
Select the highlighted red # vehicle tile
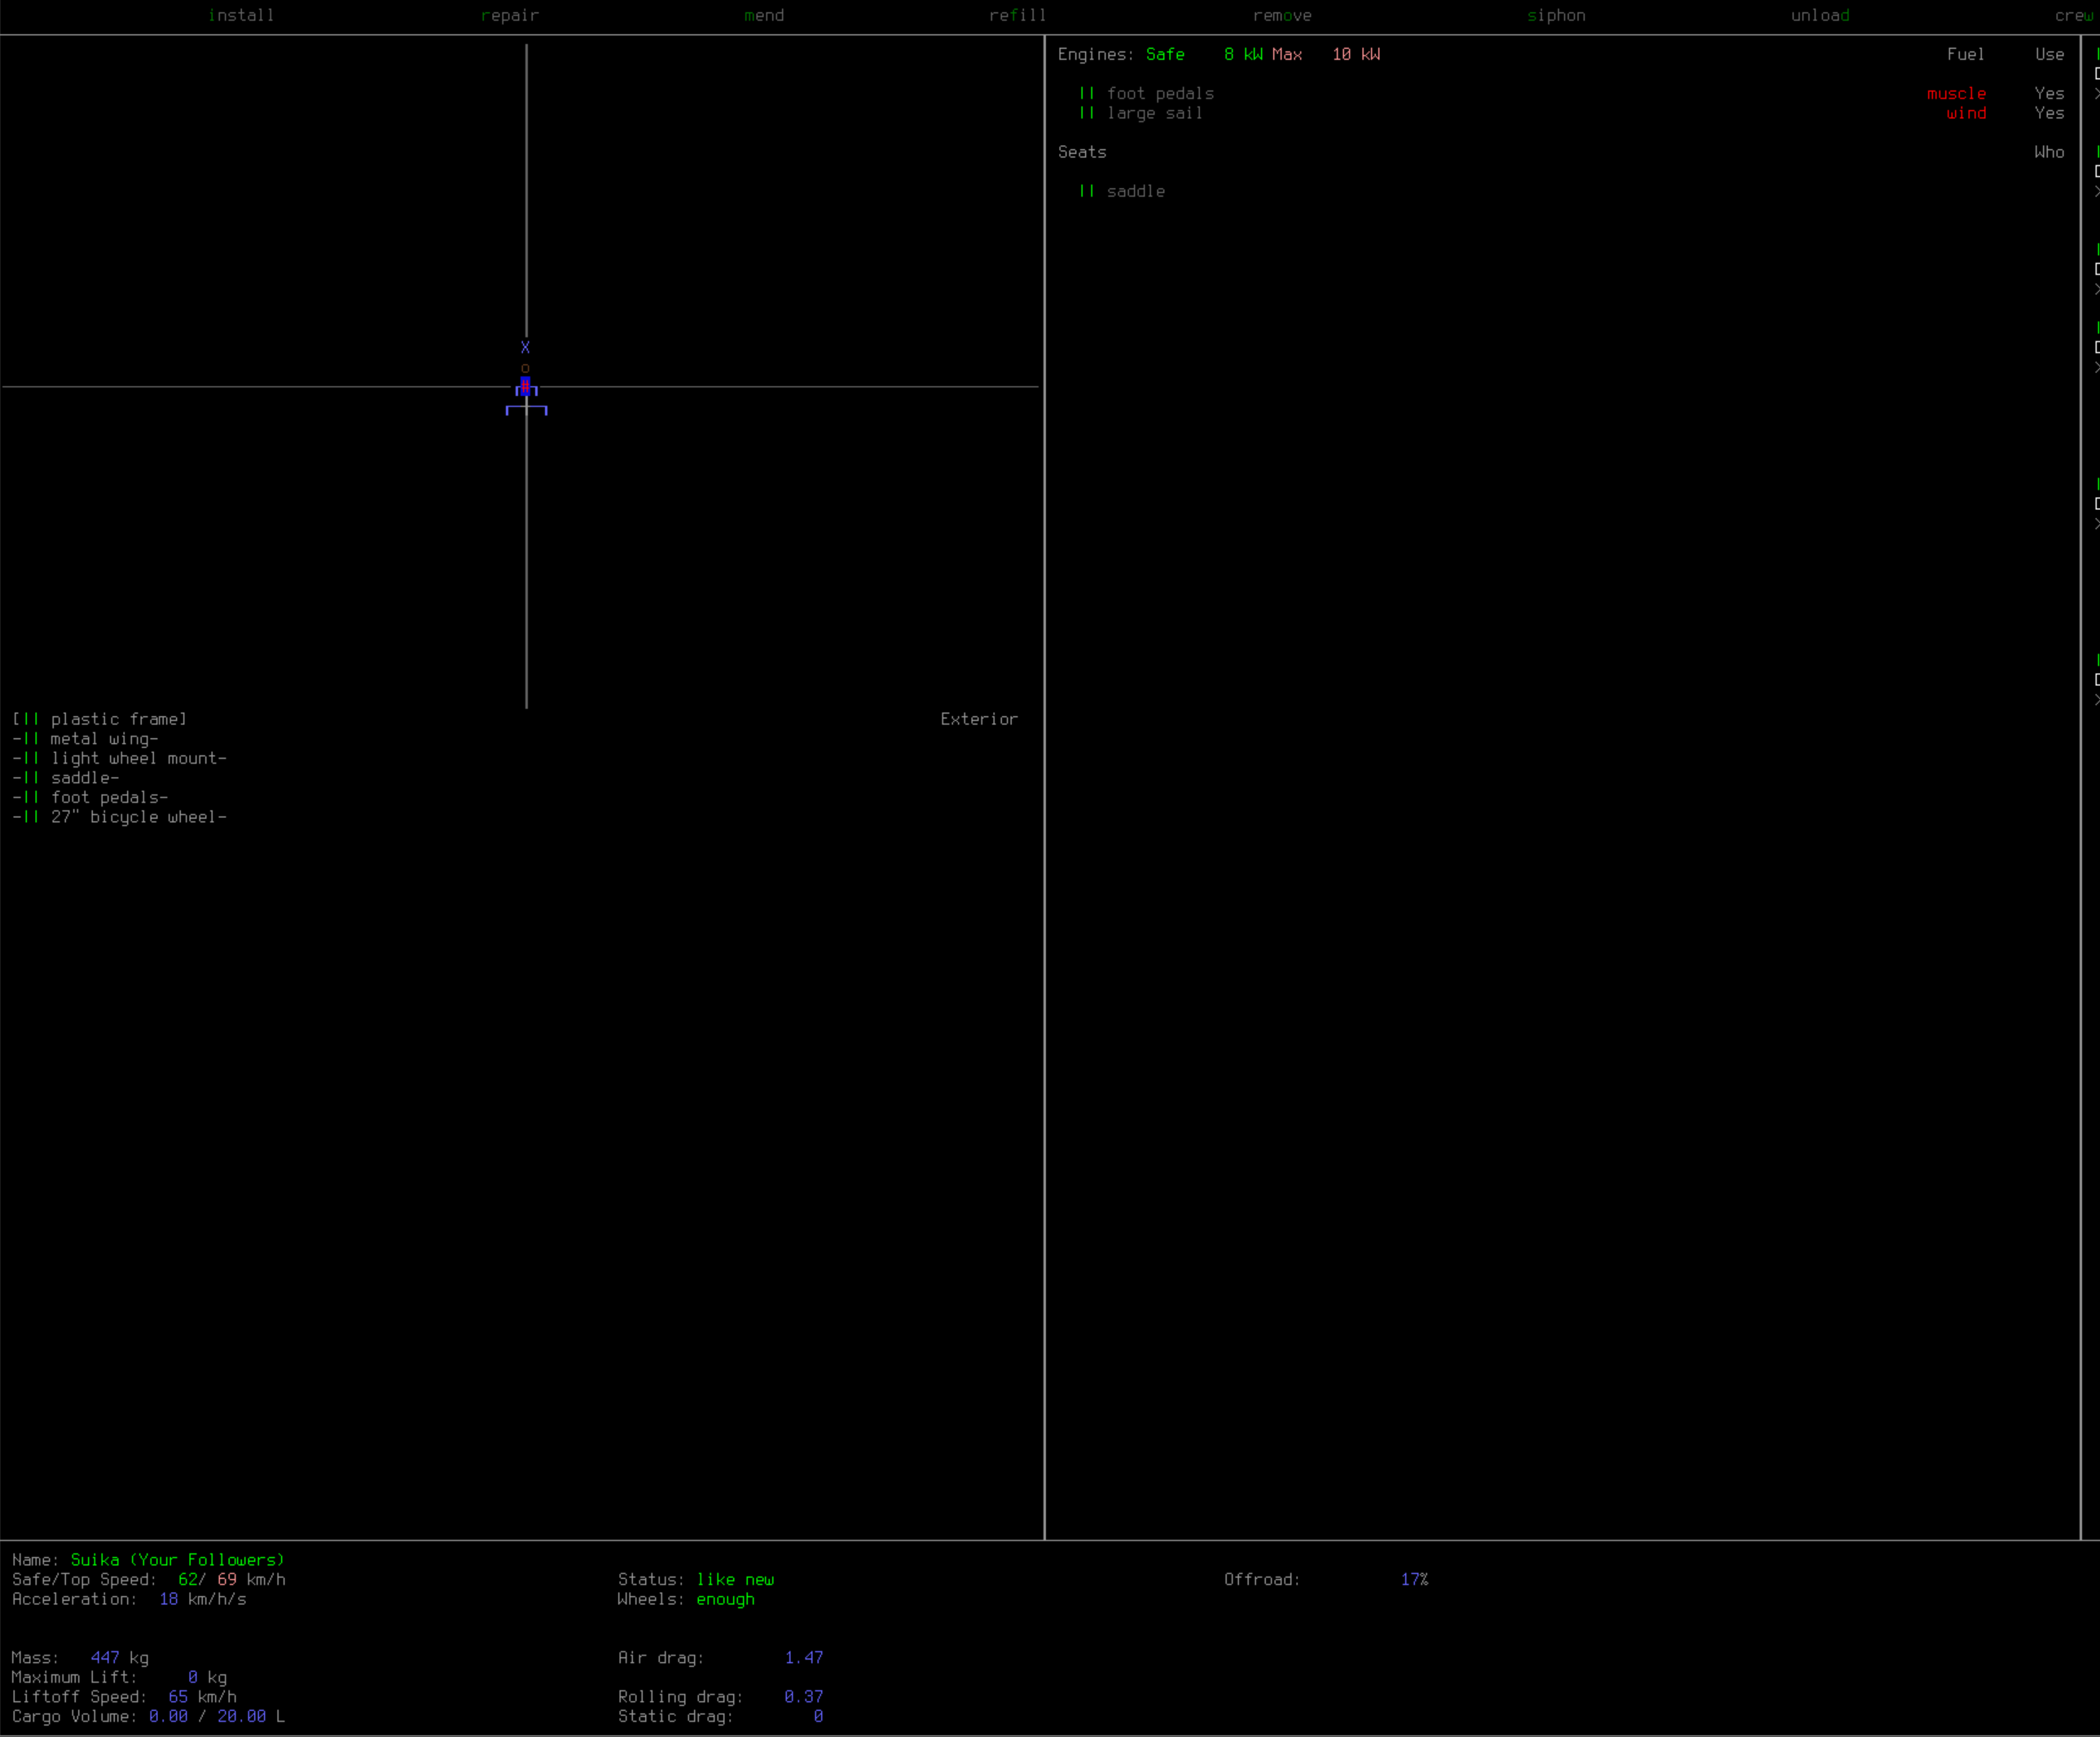click(525, 387)
